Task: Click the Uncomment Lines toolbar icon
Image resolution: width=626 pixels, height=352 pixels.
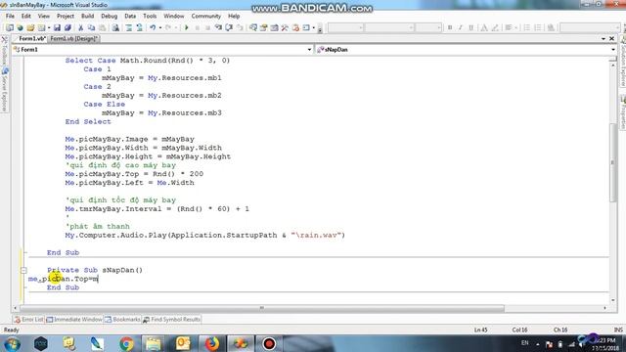Action: tap(139, 27)
